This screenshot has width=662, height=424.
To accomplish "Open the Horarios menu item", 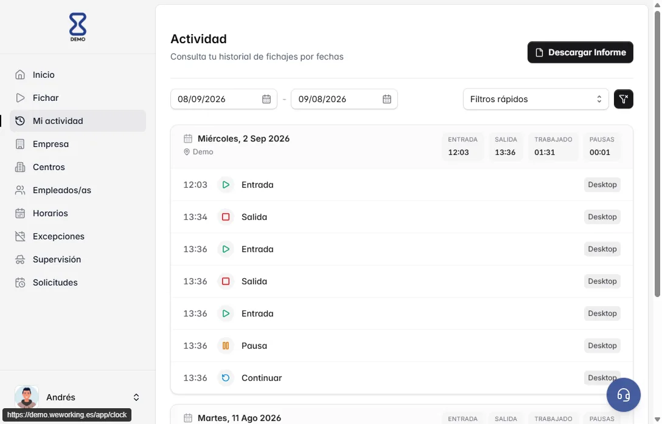I will pyautogui.click(x=78, y=213).
